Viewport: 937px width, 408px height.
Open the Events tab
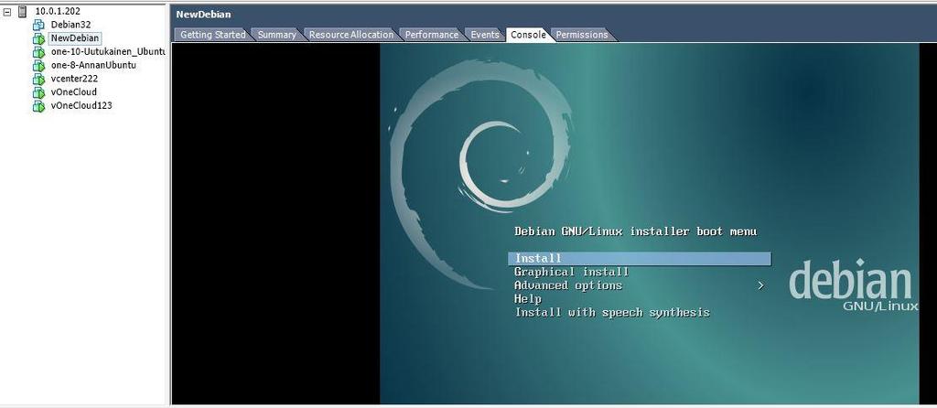click(x=485, y=35)
